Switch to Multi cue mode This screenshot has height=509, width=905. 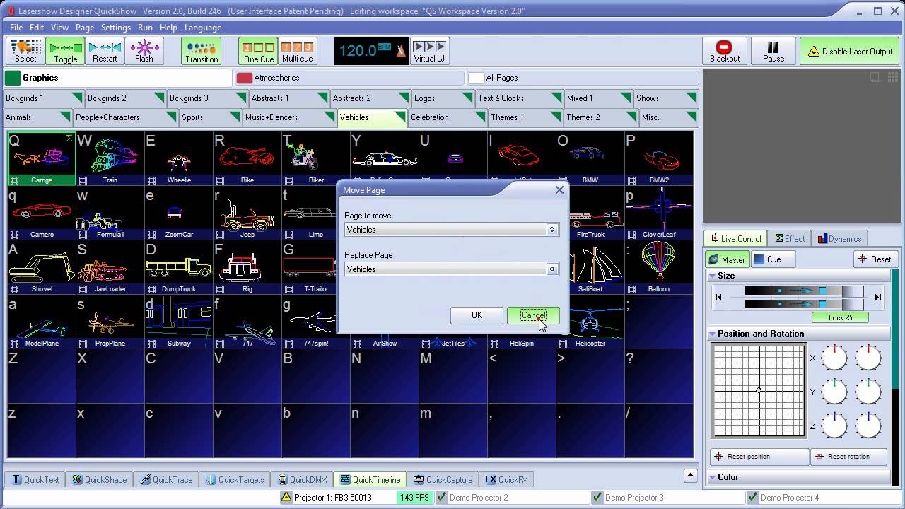point(298,51)
